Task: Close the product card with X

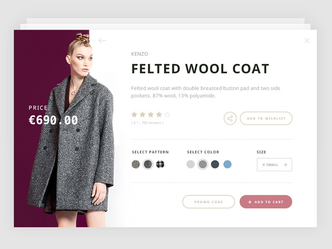Action: point(307,41)
